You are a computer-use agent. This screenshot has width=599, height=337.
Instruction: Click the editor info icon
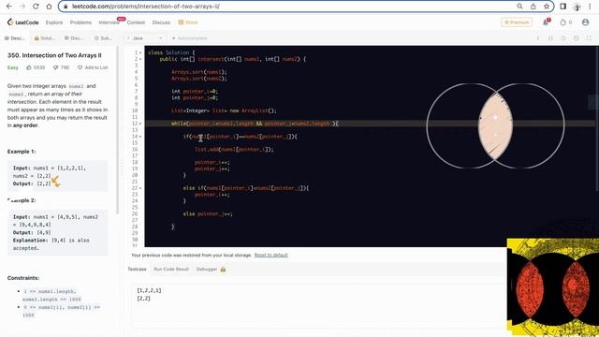coord(538,38)
